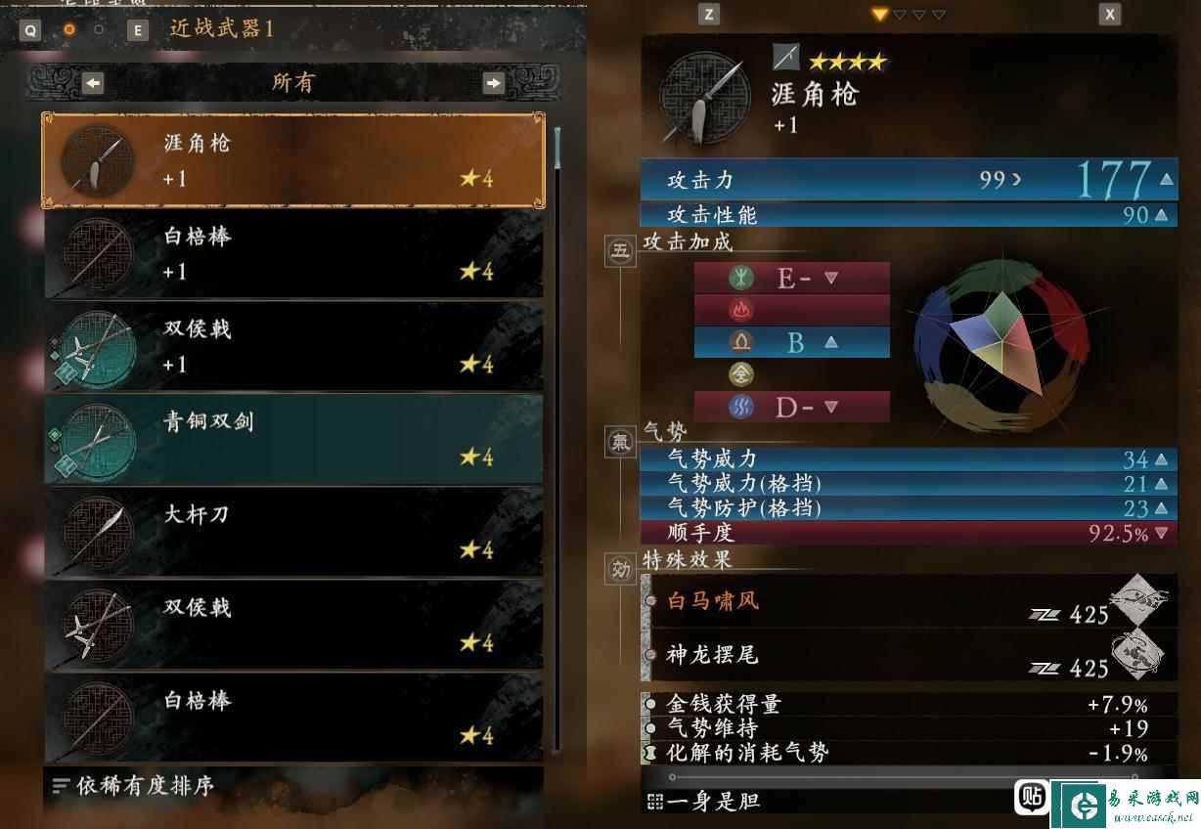Select the empty melee weapon slot 2 indicator
Viewport: 1201px width, 829px height.
point(99,29)
